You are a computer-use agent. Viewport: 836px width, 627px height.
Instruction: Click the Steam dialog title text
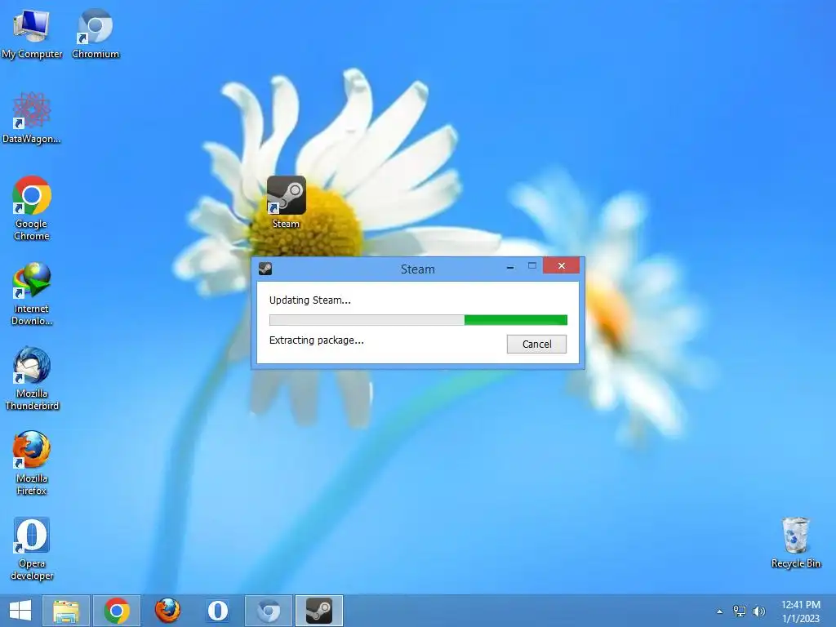point(417,269)
